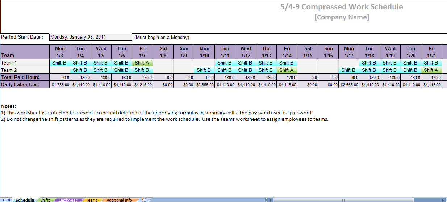
Task: Select the 'Team 1' row label
Action: coord(25,63)
